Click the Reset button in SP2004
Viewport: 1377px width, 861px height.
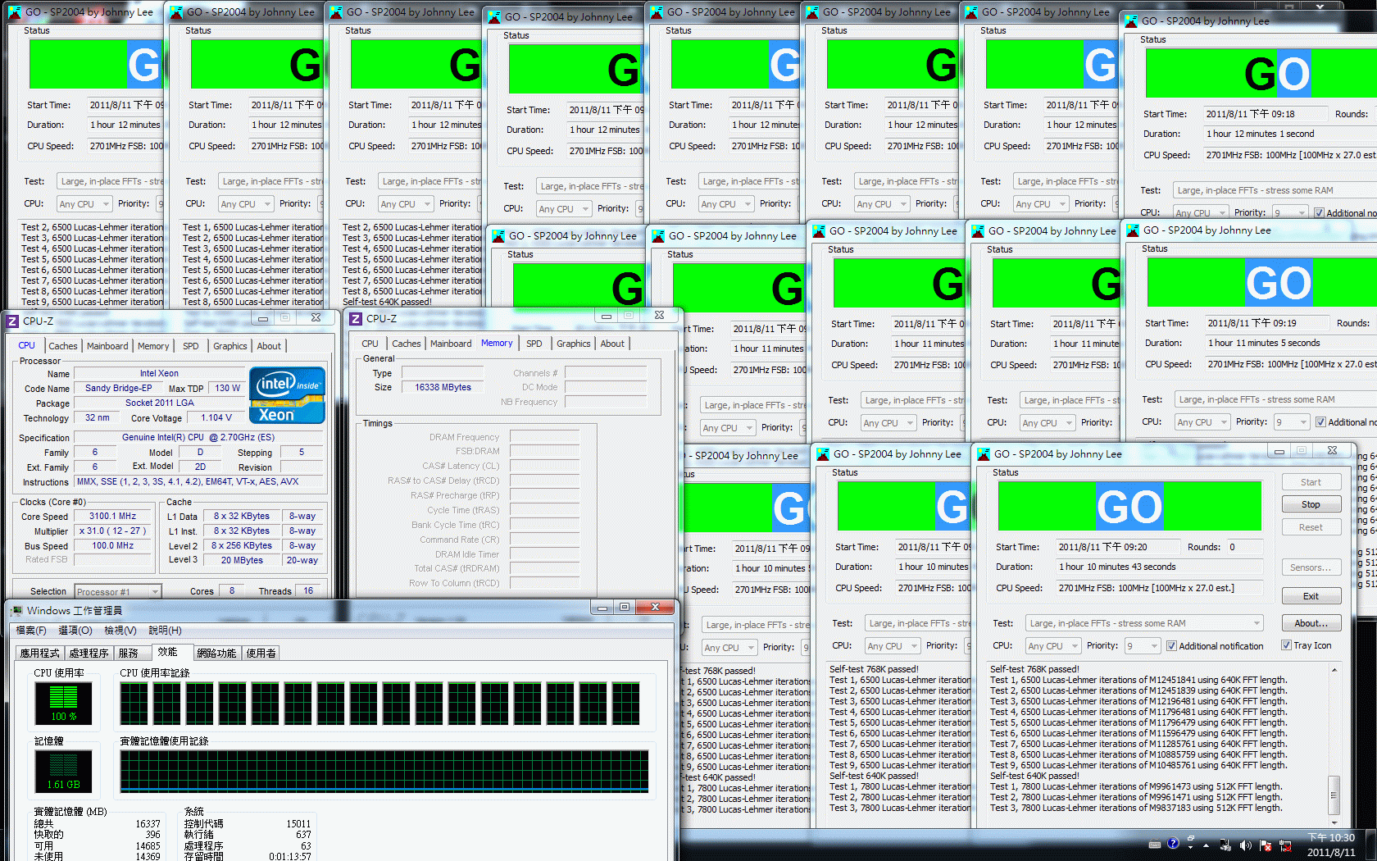tap(1311, 527)
